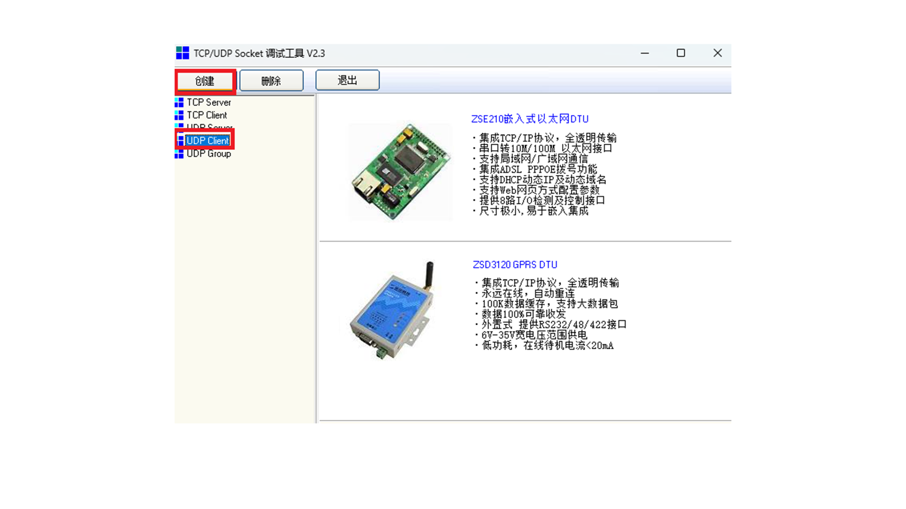The width and height of the screenshot is (906, 509).
Task: Maximize the Socket debug tool window
Action: click(x=680, y=53)
